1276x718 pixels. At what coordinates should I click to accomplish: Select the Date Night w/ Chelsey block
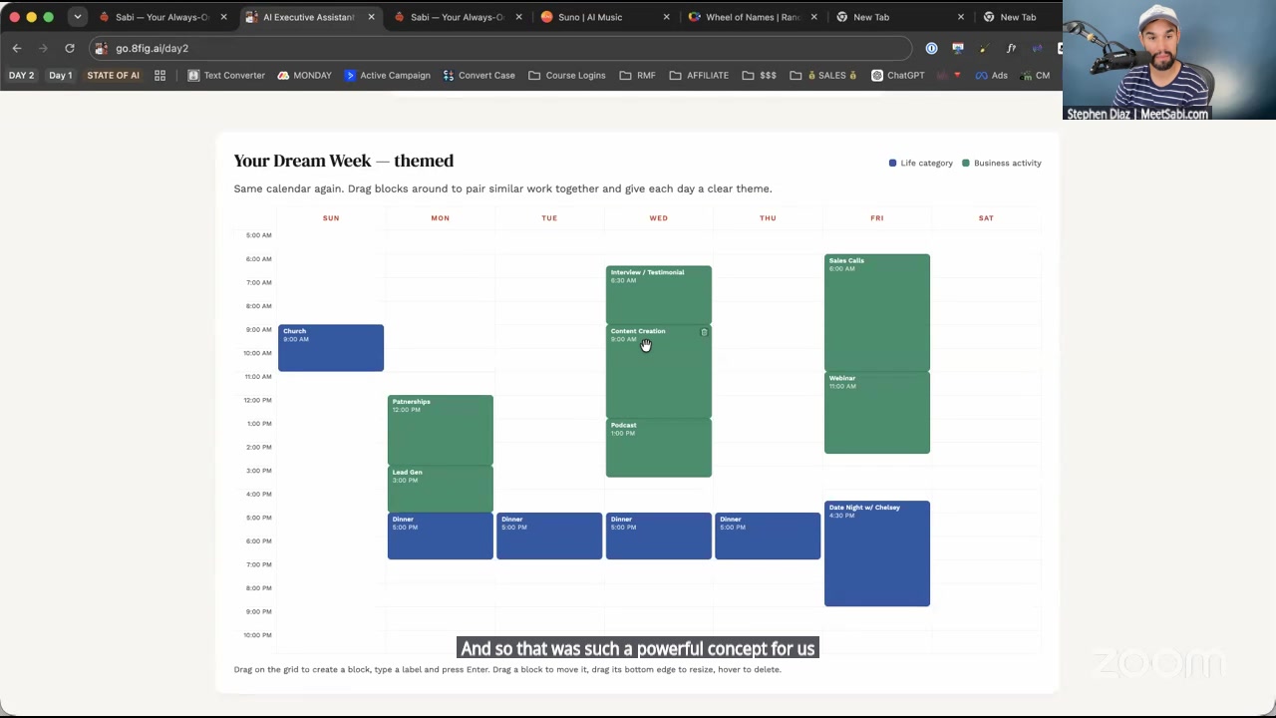coord(877,553)
